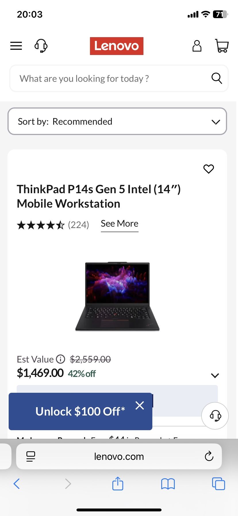Open Safari bookmarks

(x=168, y=484)
